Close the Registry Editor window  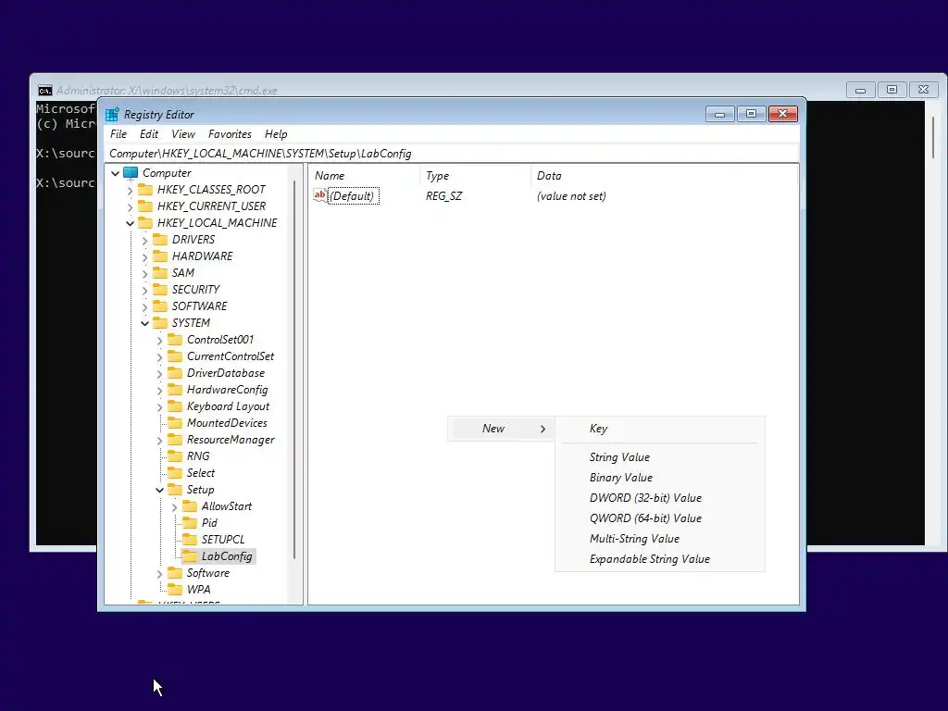point(783,114)
